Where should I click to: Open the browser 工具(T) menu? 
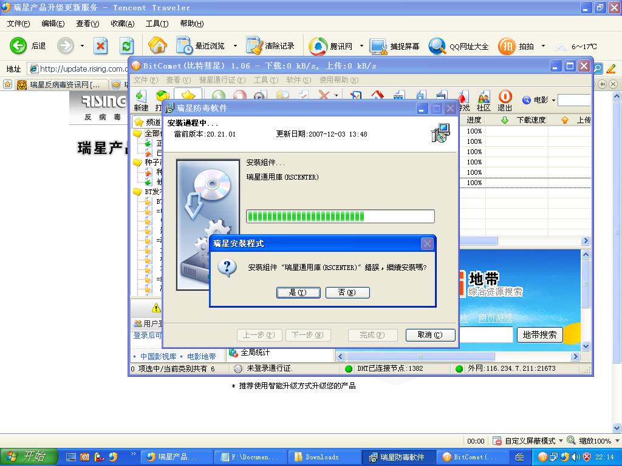[157, 24]
